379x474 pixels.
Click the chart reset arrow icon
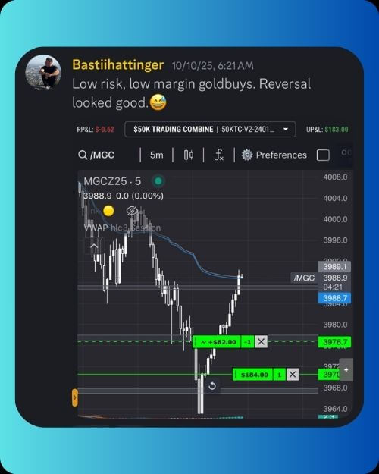coord(212,386)
